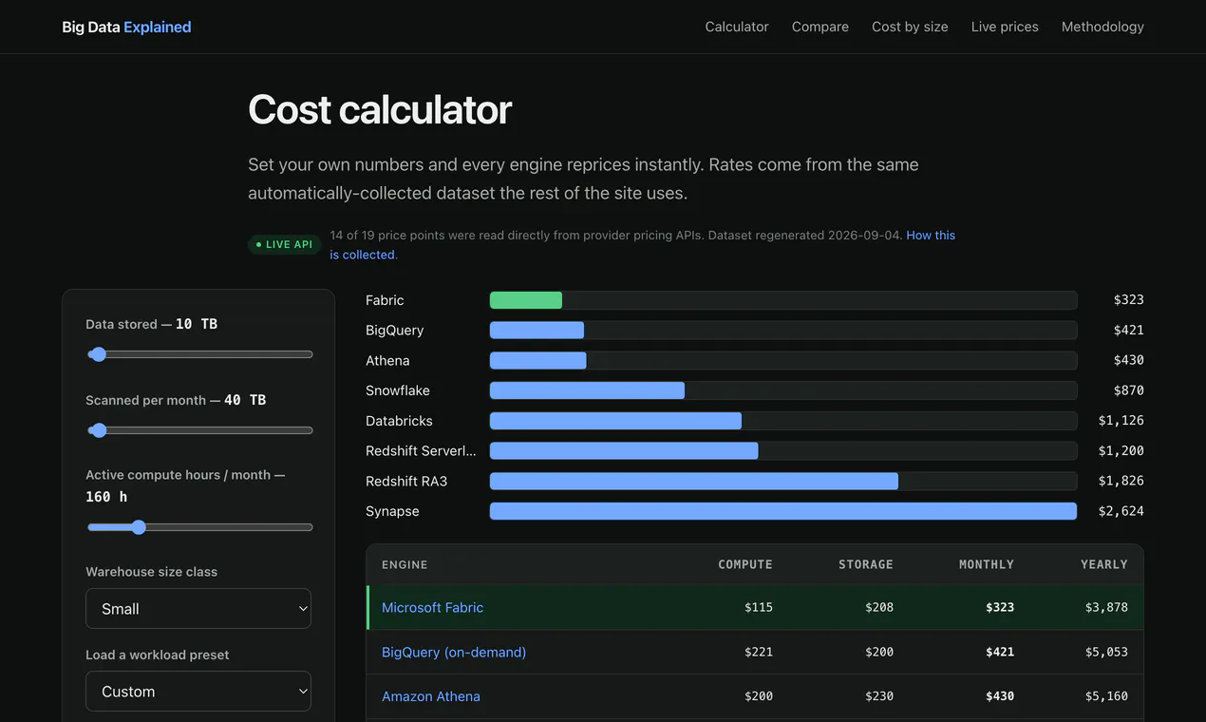Click the STORAGE column header
Viewport: 1206px width, 722px height.
tap(866, 564)
